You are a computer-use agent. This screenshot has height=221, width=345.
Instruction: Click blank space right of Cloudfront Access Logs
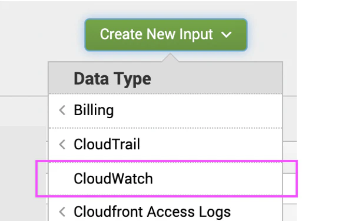(257, 212)
